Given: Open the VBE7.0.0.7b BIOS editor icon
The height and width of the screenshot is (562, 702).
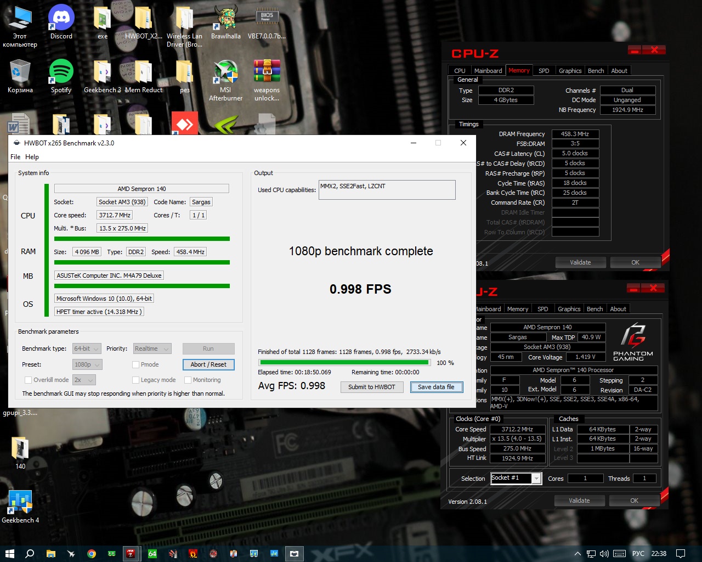Looking at the screenshot, I should click(x=267, y=23).
